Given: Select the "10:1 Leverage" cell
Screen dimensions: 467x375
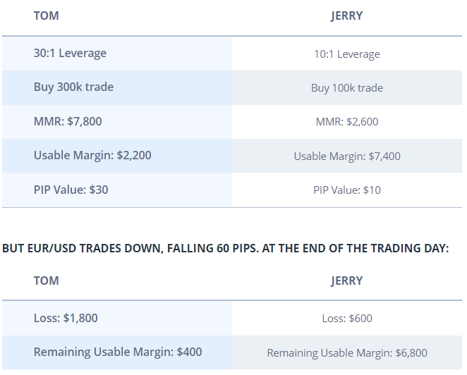Looking at the screenshot, I should 346,54.
